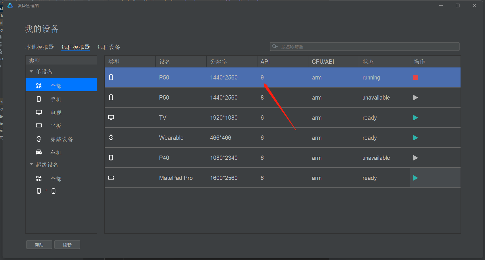Switch to 远程模拟器 tab
The height and width of the screenshot is (260, 485).
[76, 47]
